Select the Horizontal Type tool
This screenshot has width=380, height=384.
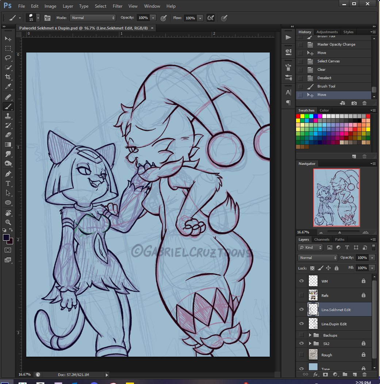(x=8, y=183)
